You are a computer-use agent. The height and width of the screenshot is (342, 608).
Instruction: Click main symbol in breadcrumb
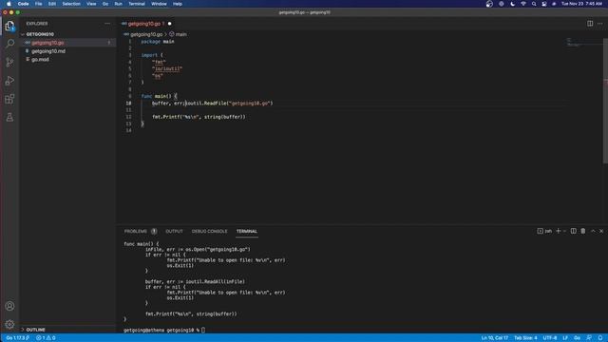pyautogui.click(x=178, y=34)
